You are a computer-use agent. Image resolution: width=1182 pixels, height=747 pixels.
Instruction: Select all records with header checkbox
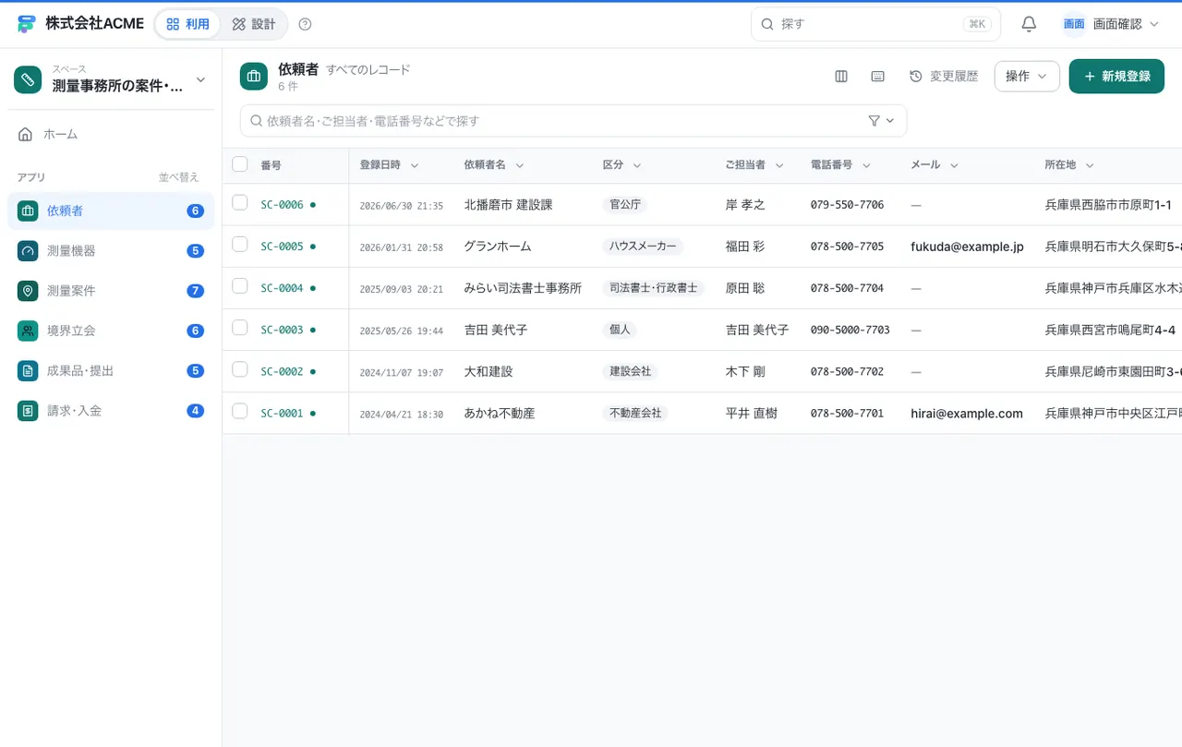tap(240, 164)
